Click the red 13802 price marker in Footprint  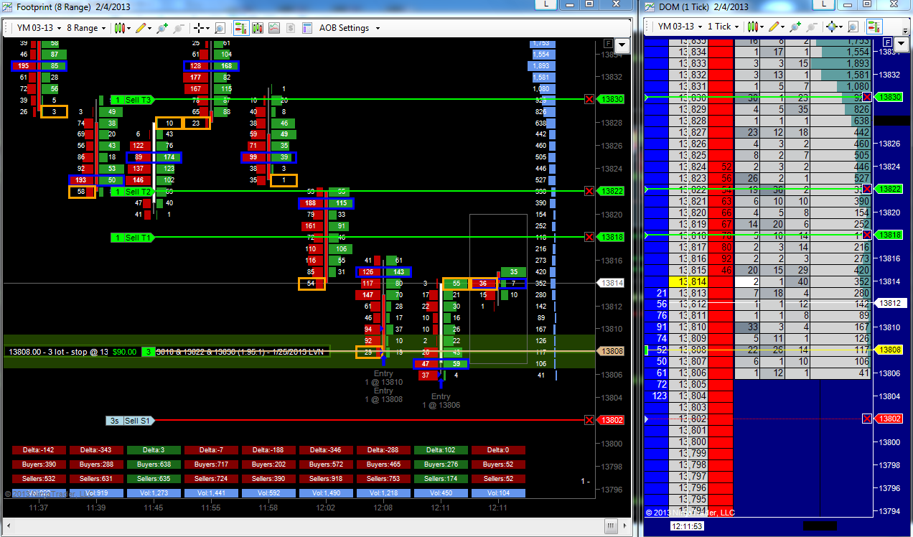[612, 421]
